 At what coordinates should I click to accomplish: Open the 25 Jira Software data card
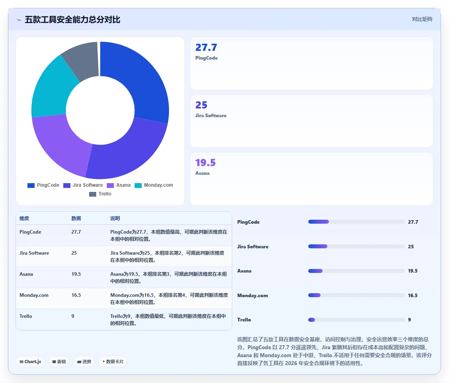[x=311, y=121]
